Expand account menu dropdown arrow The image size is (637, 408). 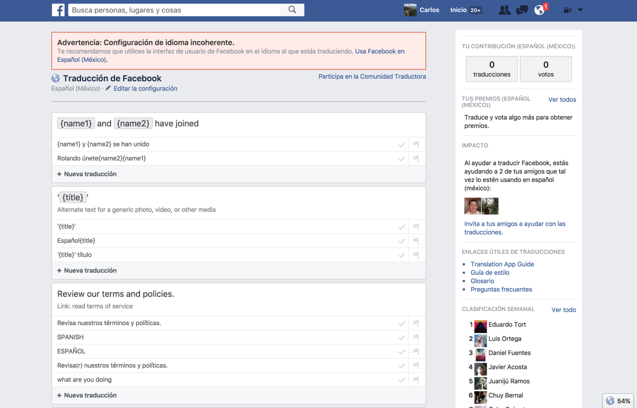[x=580, y=10]
